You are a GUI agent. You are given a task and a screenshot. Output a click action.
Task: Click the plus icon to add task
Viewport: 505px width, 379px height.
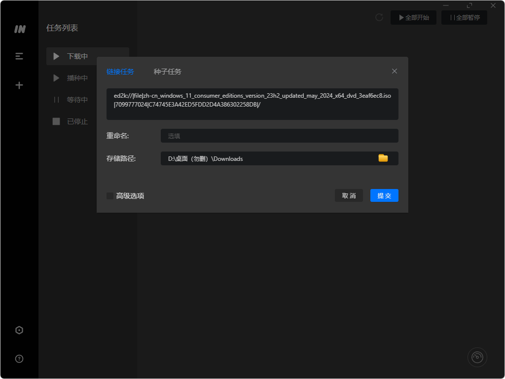19,85
